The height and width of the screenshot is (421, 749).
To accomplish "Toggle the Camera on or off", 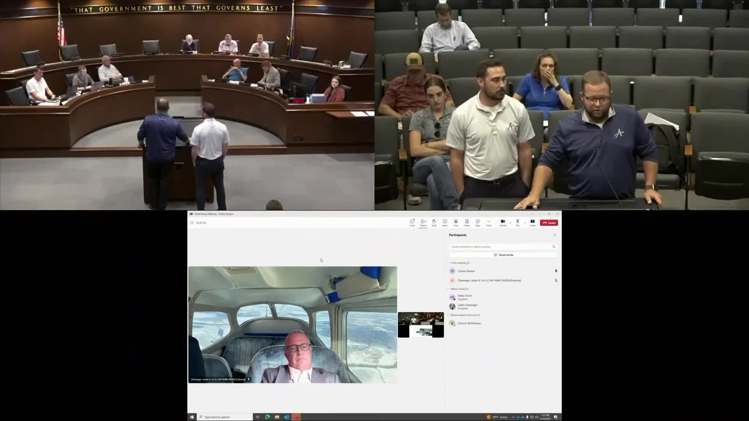I will coord(502,222).
